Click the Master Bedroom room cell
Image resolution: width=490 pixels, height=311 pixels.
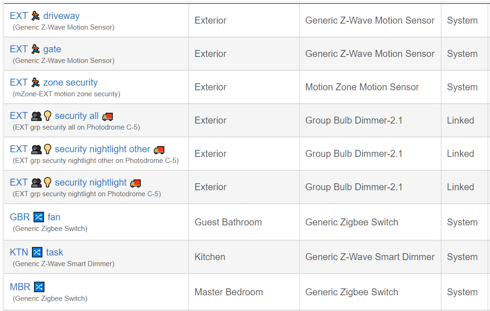coord(229,292)
